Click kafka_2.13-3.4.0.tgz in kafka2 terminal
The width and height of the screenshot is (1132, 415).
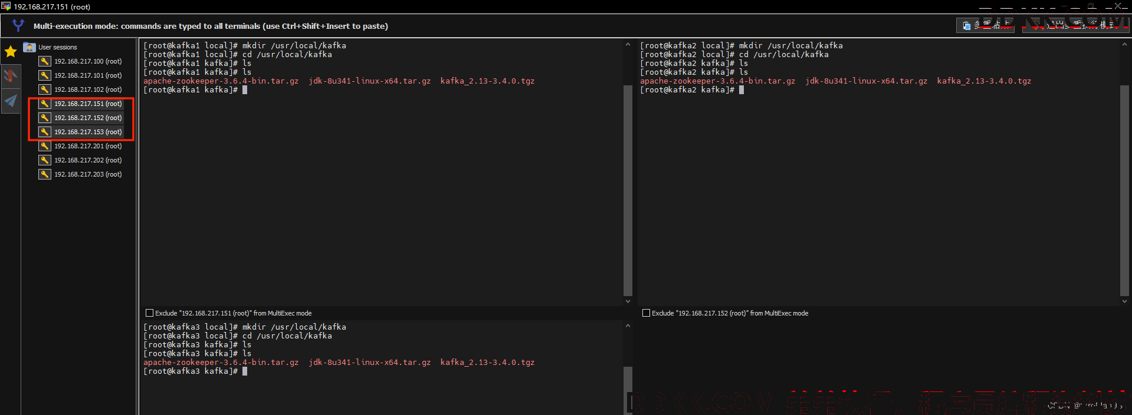point(984,81)
